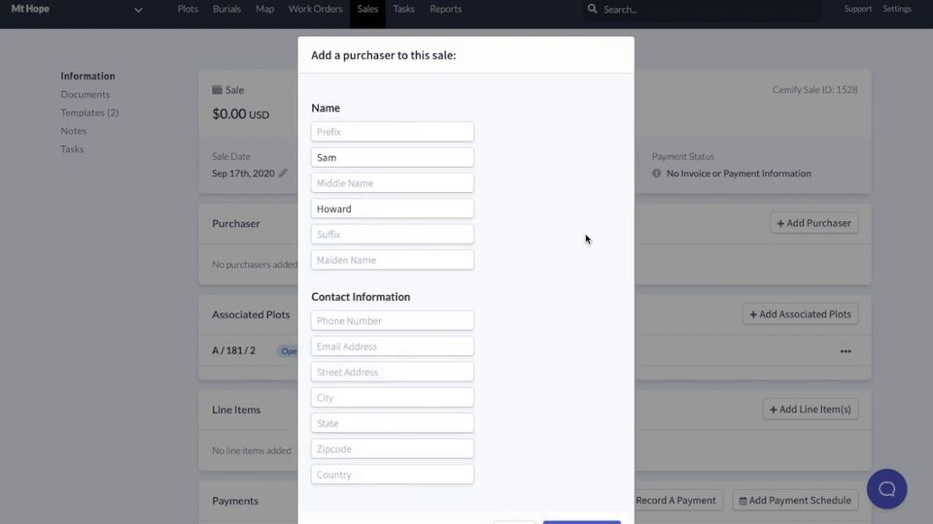Click into the Phone Number field
The height and width of the screenshot is (524, 933).
[393, 321]
